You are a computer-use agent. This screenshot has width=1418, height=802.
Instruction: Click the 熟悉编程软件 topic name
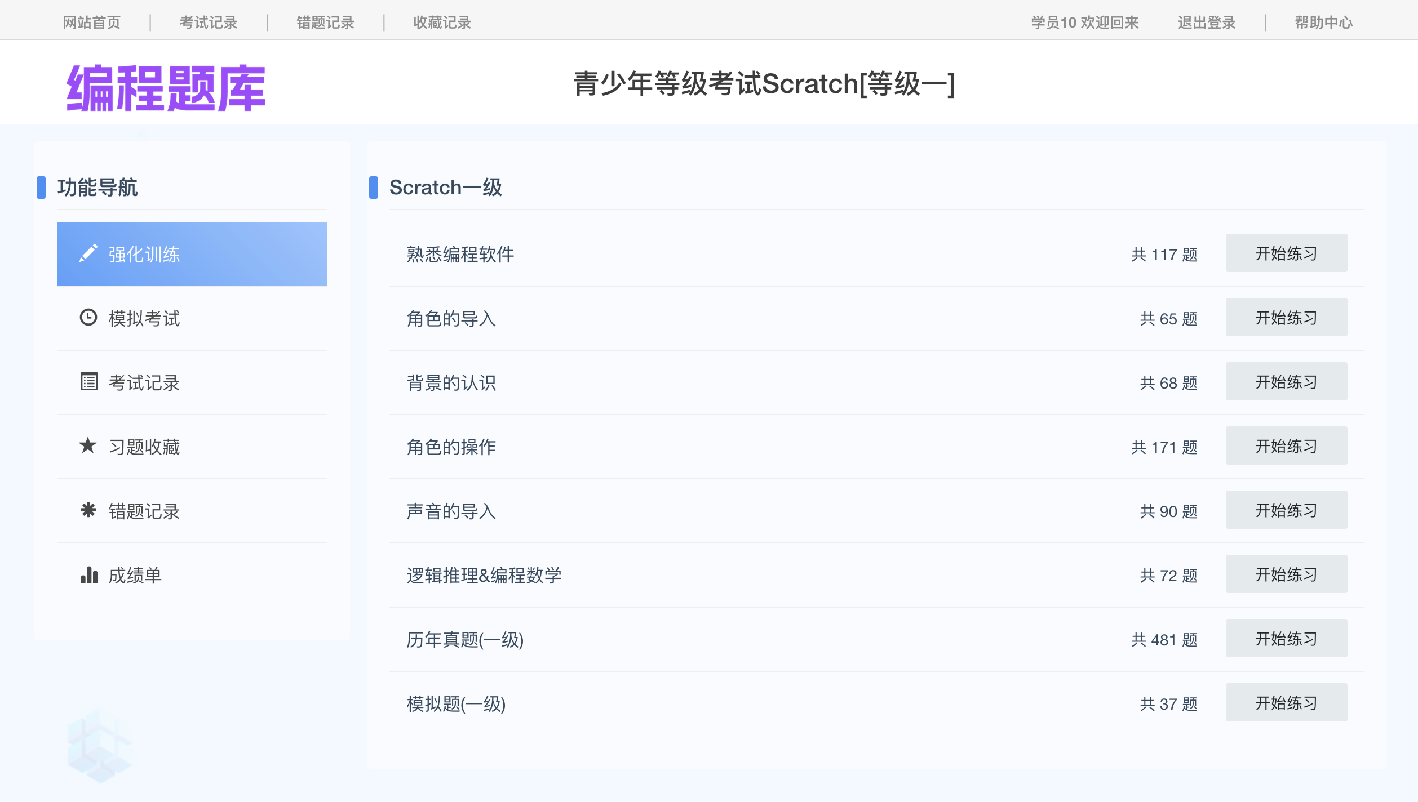(460, 254)
